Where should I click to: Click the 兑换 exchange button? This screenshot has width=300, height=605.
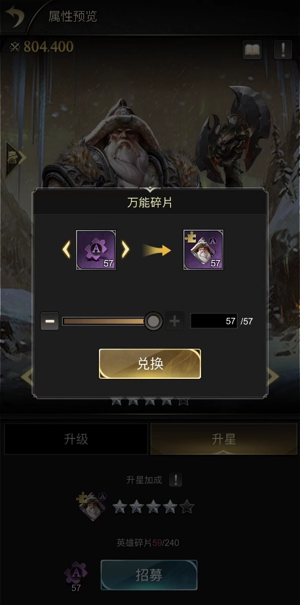[150, 364]
